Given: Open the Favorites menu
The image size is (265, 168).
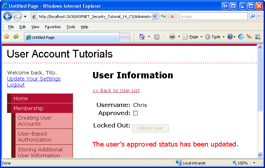Looking at the screenshot, I should [x=53, y=27].
